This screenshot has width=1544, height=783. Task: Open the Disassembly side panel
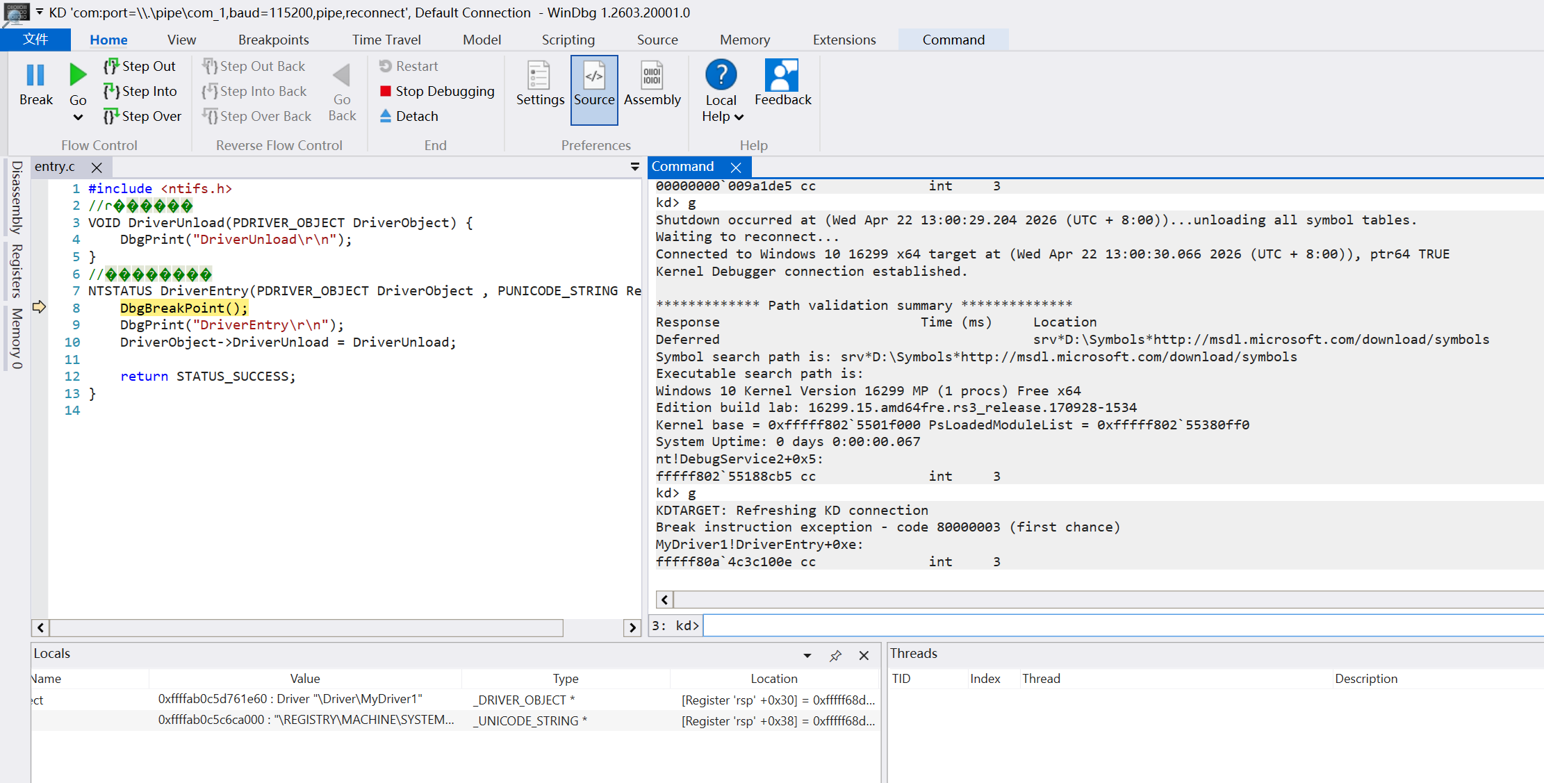[x=17, y=197]
